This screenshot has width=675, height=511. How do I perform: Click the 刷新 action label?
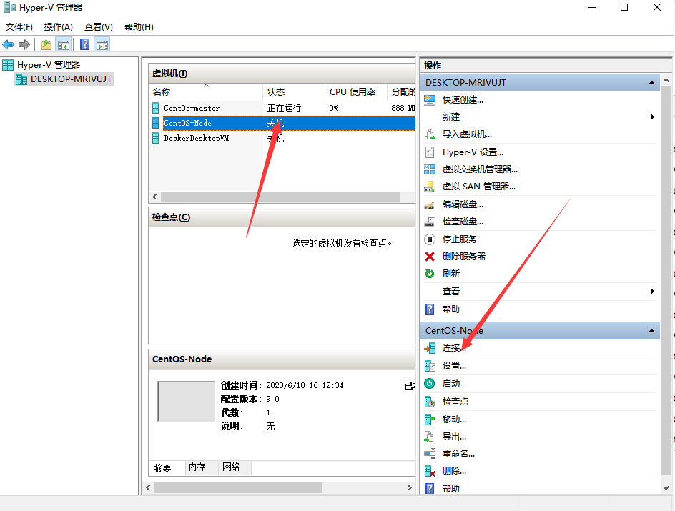click(x=450, y=274)
